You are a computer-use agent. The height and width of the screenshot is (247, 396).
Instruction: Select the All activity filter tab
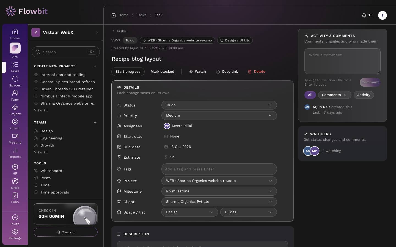310,95
